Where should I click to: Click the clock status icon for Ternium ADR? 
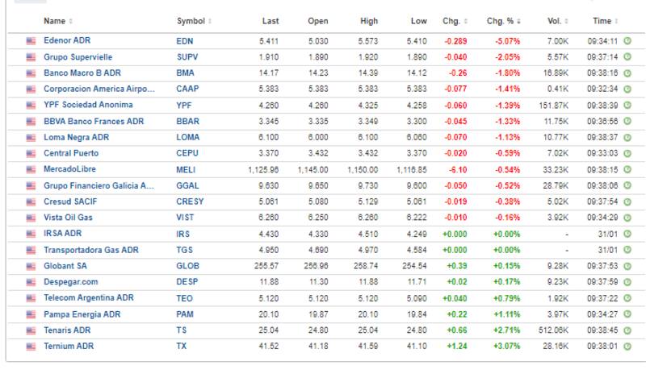(627, 347)
